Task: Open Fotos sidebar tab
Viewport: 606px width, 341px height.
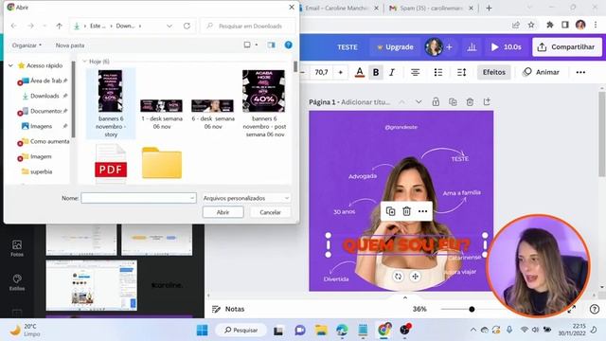Action: pyautogui.click(x=17, y=248)
